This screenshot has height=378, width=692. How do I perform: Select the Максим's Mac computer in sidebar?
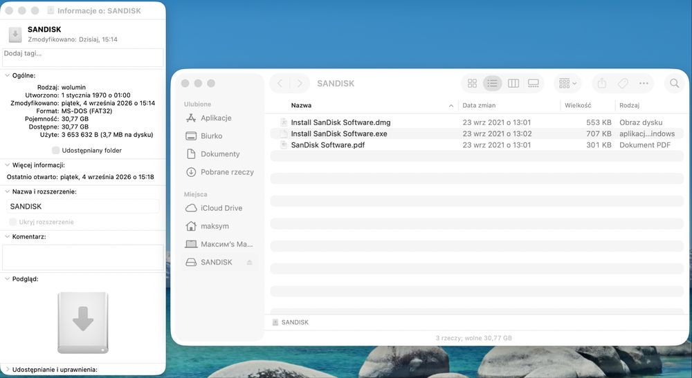point(226,244)
